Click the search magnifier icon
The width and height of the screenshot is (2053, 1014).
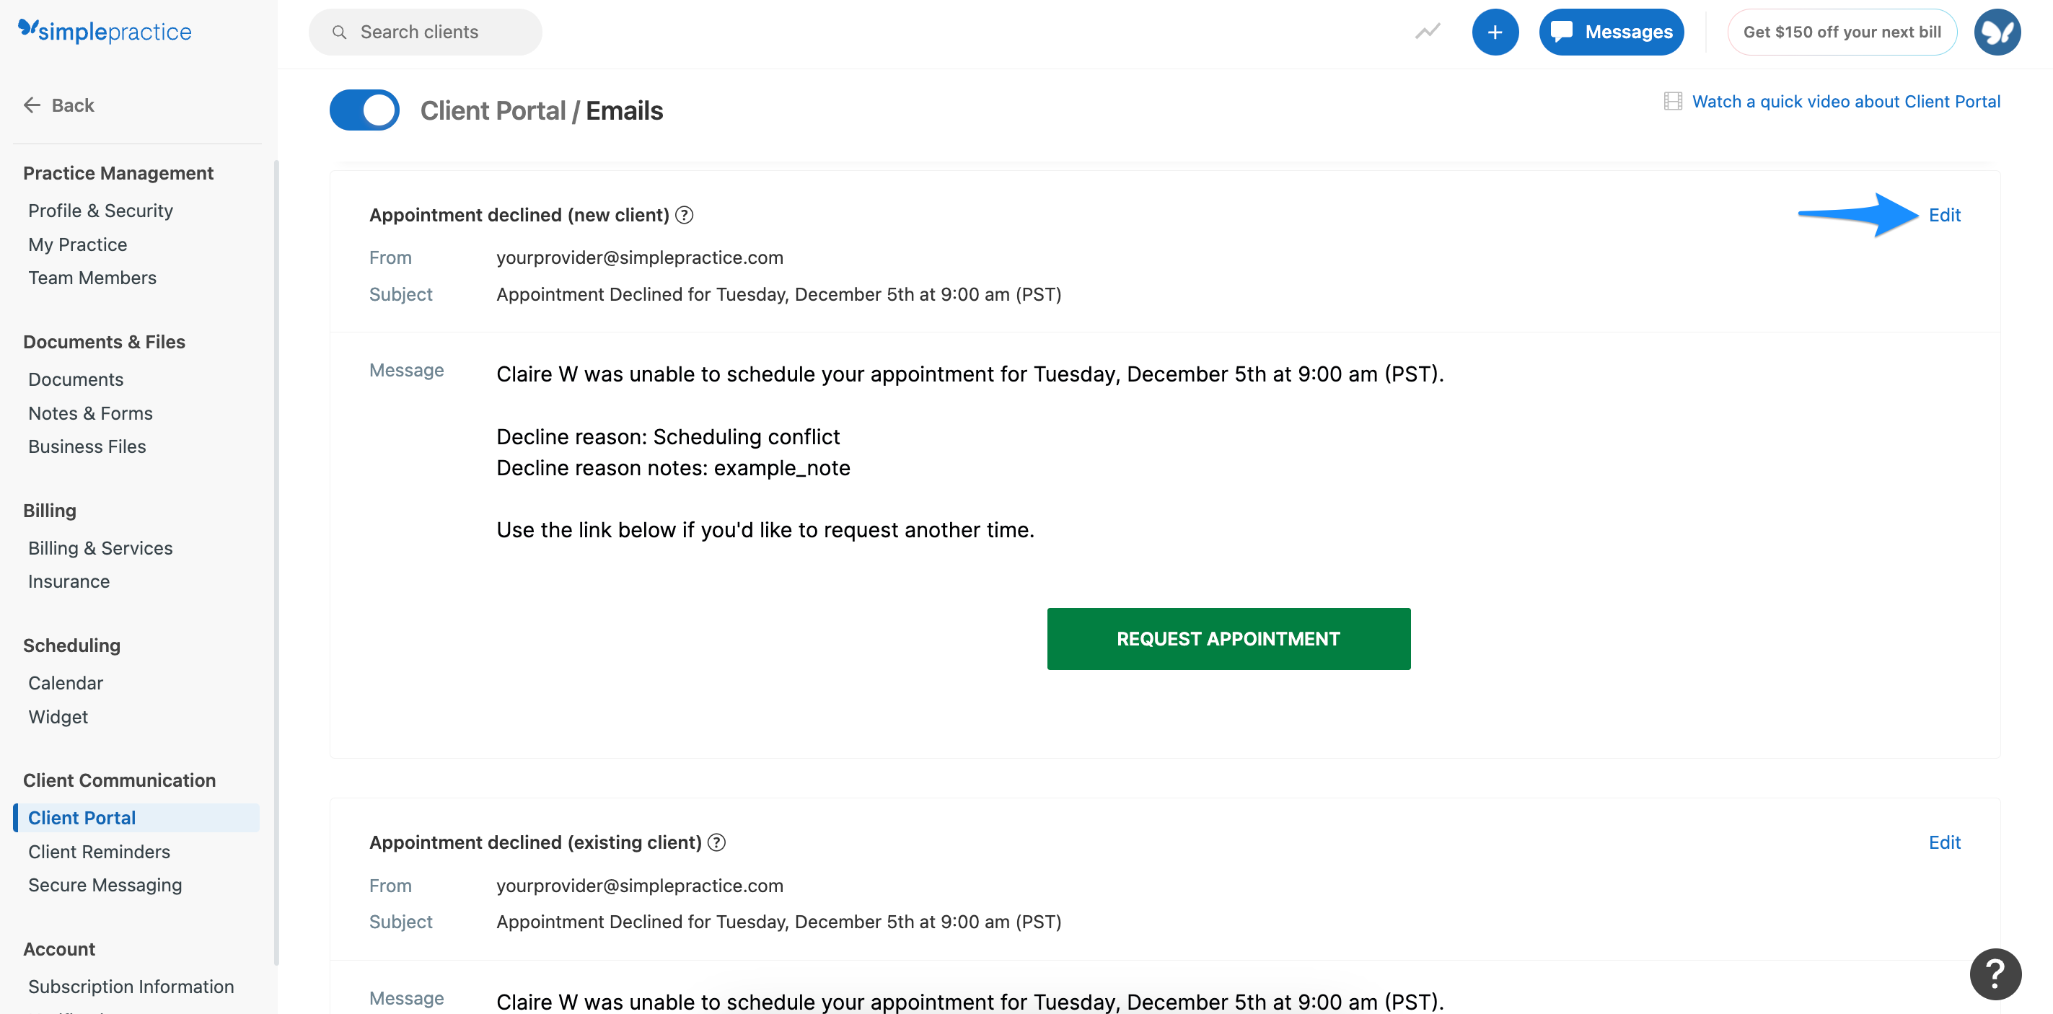point(339,32)
